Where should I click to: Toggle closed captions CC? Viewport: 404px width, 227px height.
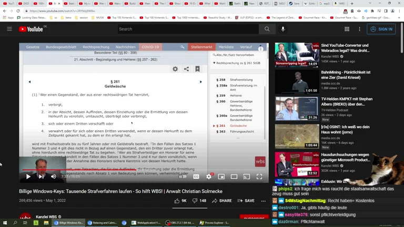[x=196, y=177]
